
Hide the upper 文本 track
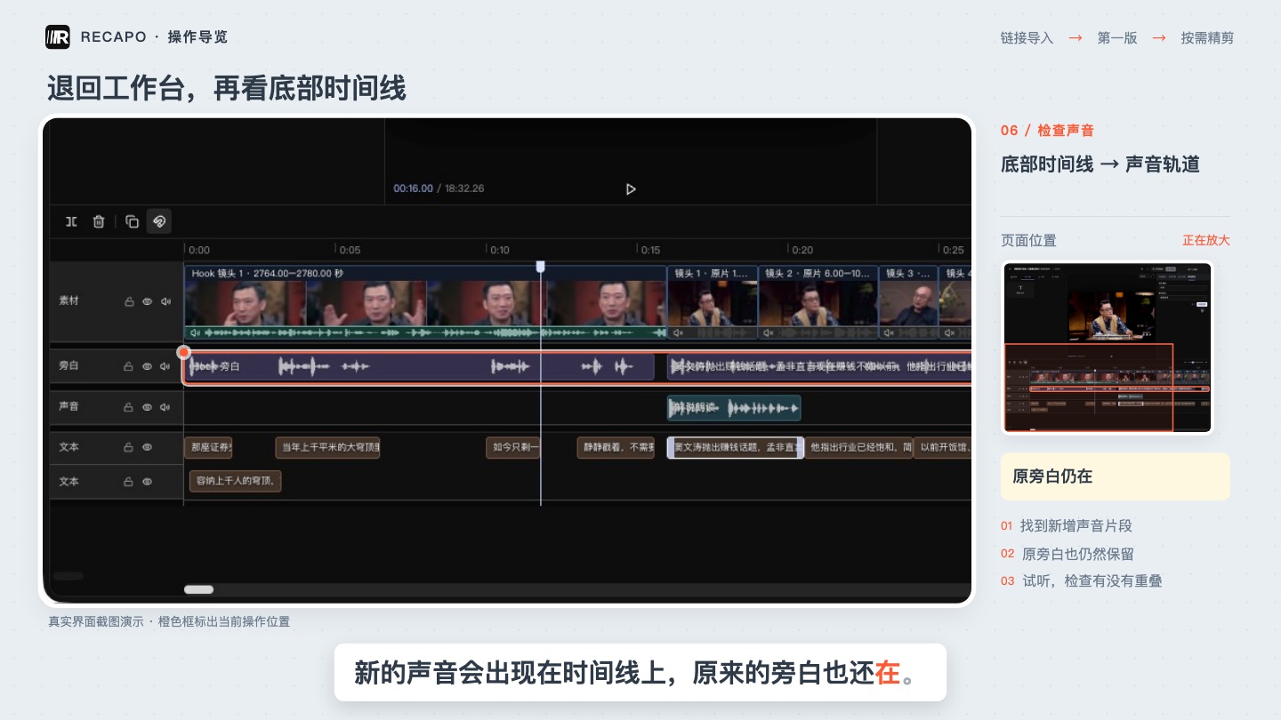pos(147,447)
